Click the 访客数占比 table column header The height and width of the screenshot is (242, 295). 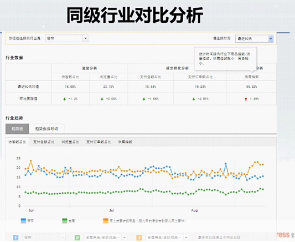click(70, 77)
